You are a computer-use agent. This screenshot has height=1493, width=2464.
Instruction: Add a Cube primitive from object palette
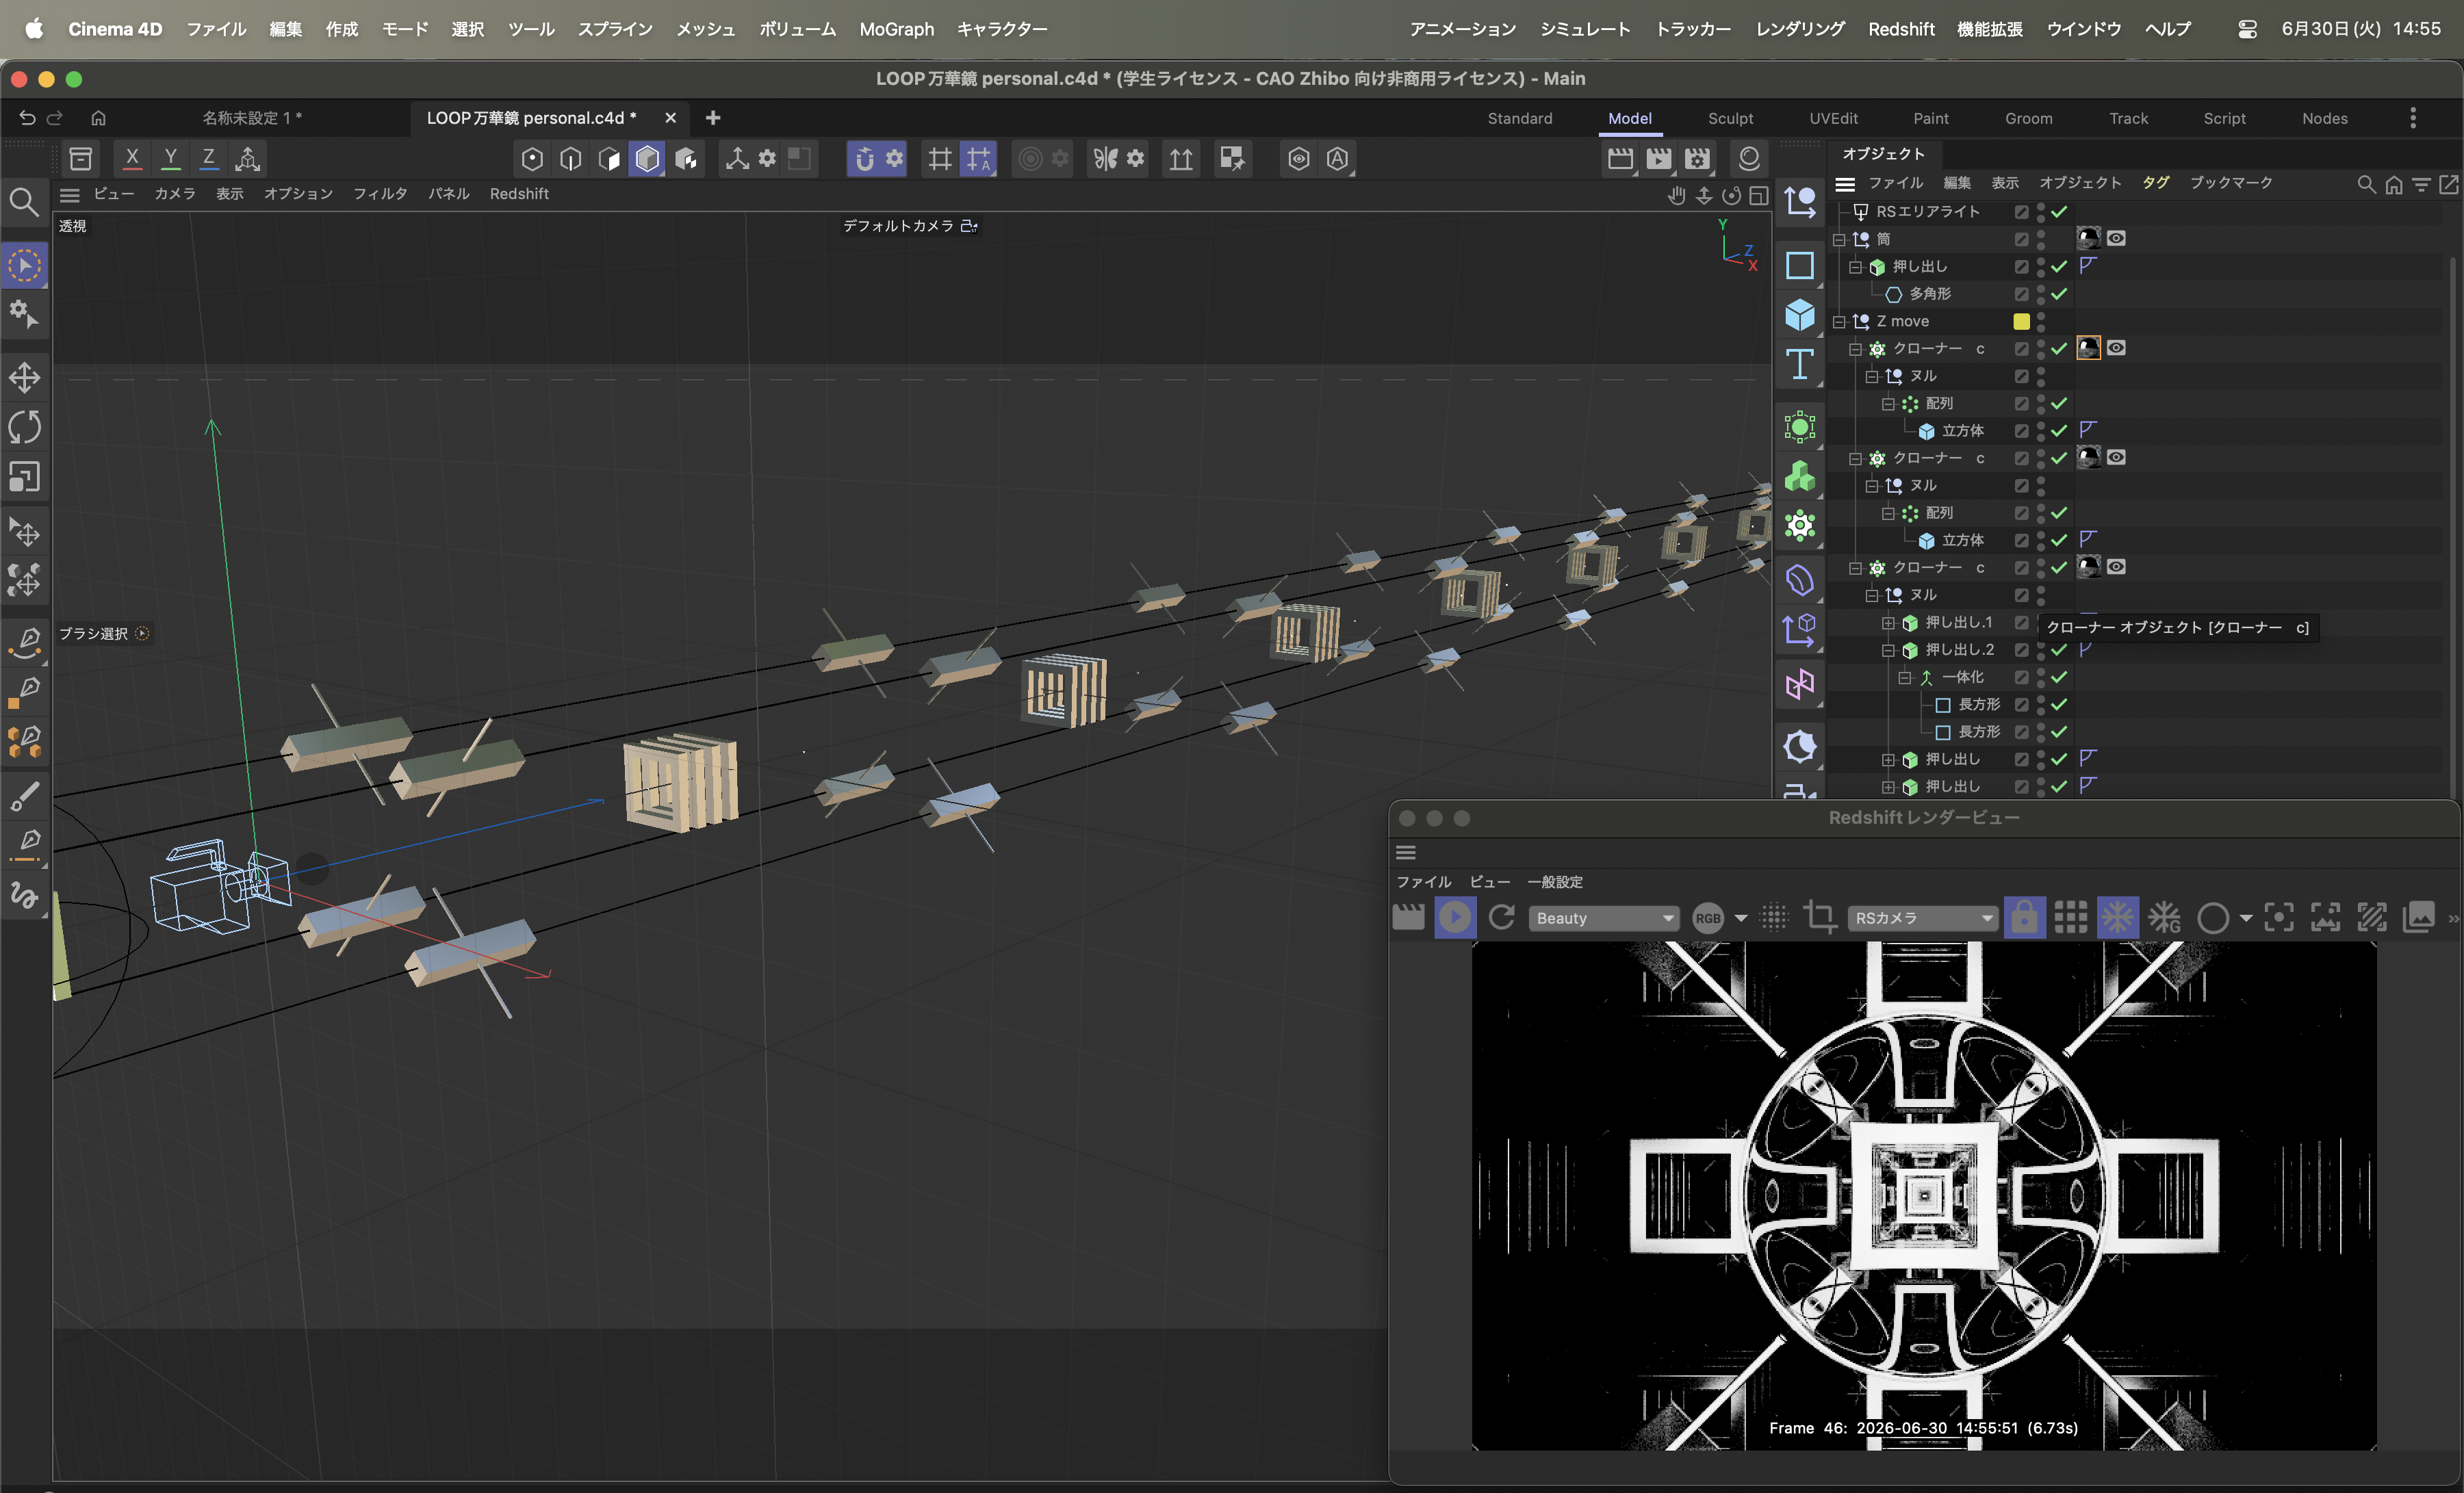point(1800,315)
